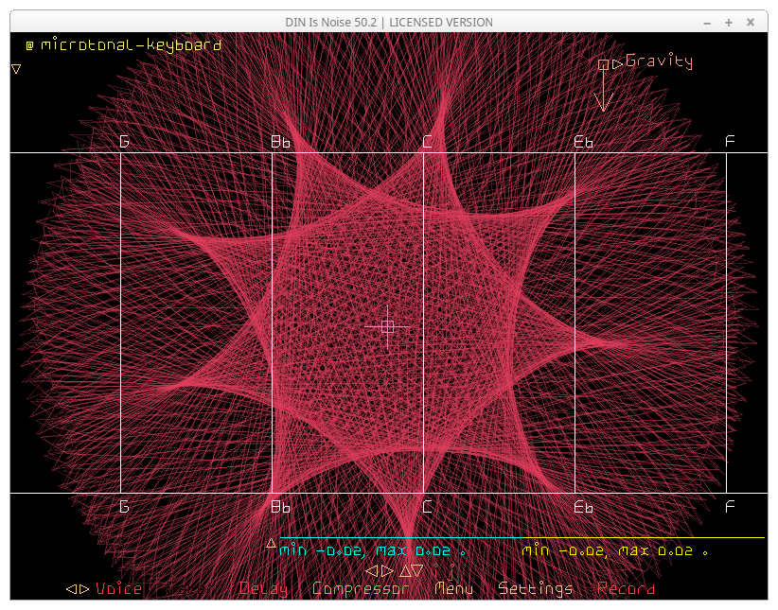
Task: Grab the Gravity square handle
Action: [x=603, y=64]
